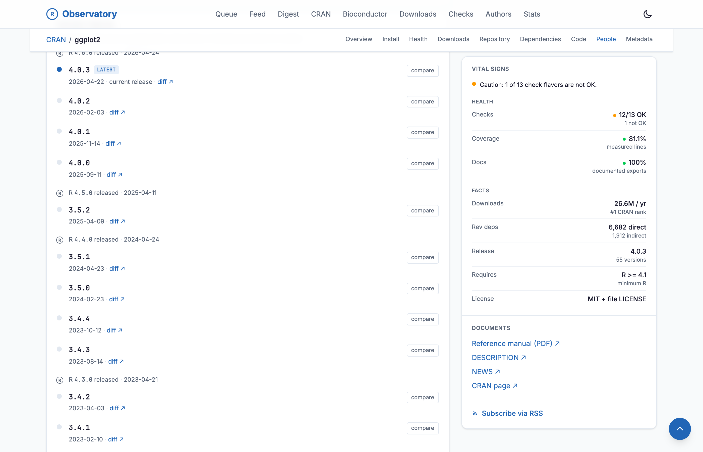
Task: Click compare for version 3.4.1
Action: [x=422, y=428]
